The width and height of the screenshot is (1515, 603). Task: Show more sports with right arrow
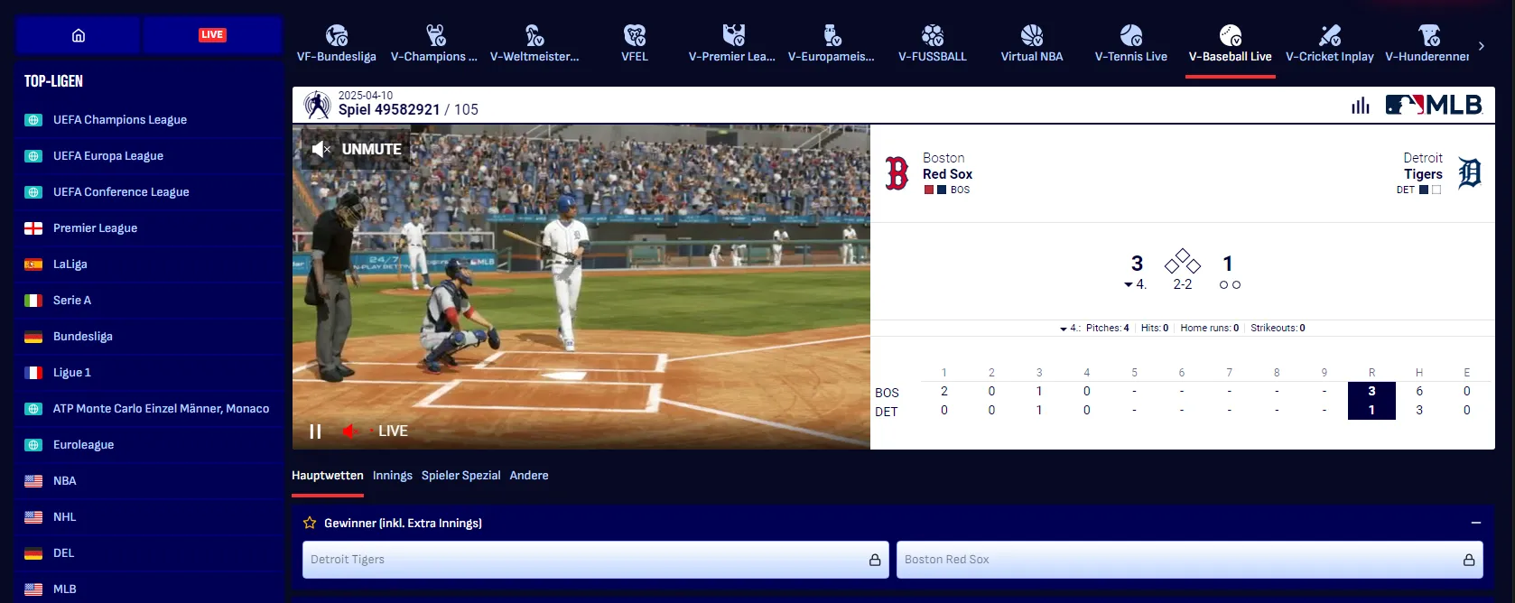pos(1482,46)
